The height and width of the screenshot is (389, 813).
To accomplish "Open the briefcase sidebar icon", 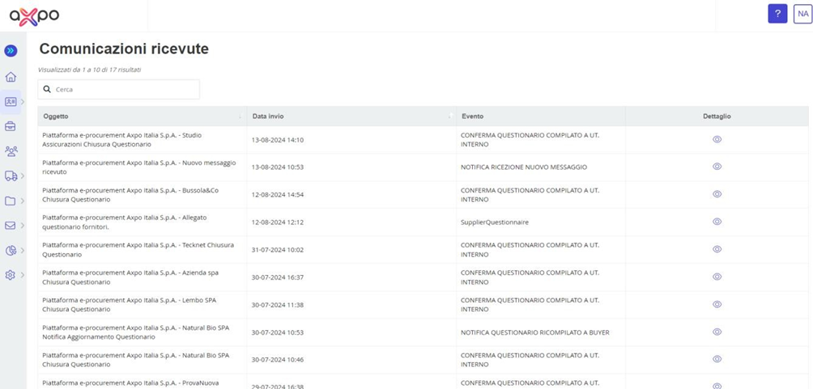I will tap(11, 126).
